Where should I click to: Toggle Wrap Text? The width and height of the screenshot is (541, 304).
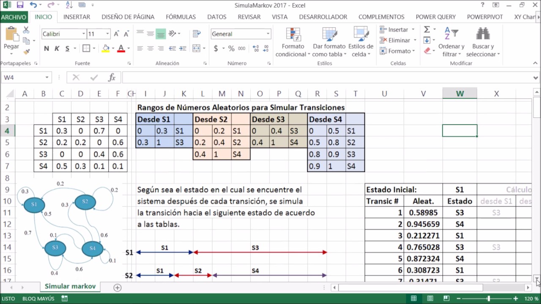pyautogui.click(x=196, y=34)
